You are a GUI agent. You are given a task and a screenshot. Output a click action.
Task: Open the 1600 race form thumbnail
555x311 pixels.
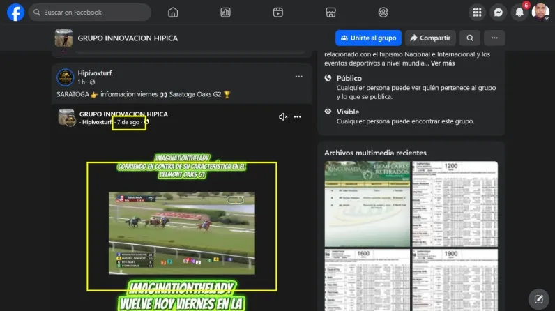click(367, 280)
